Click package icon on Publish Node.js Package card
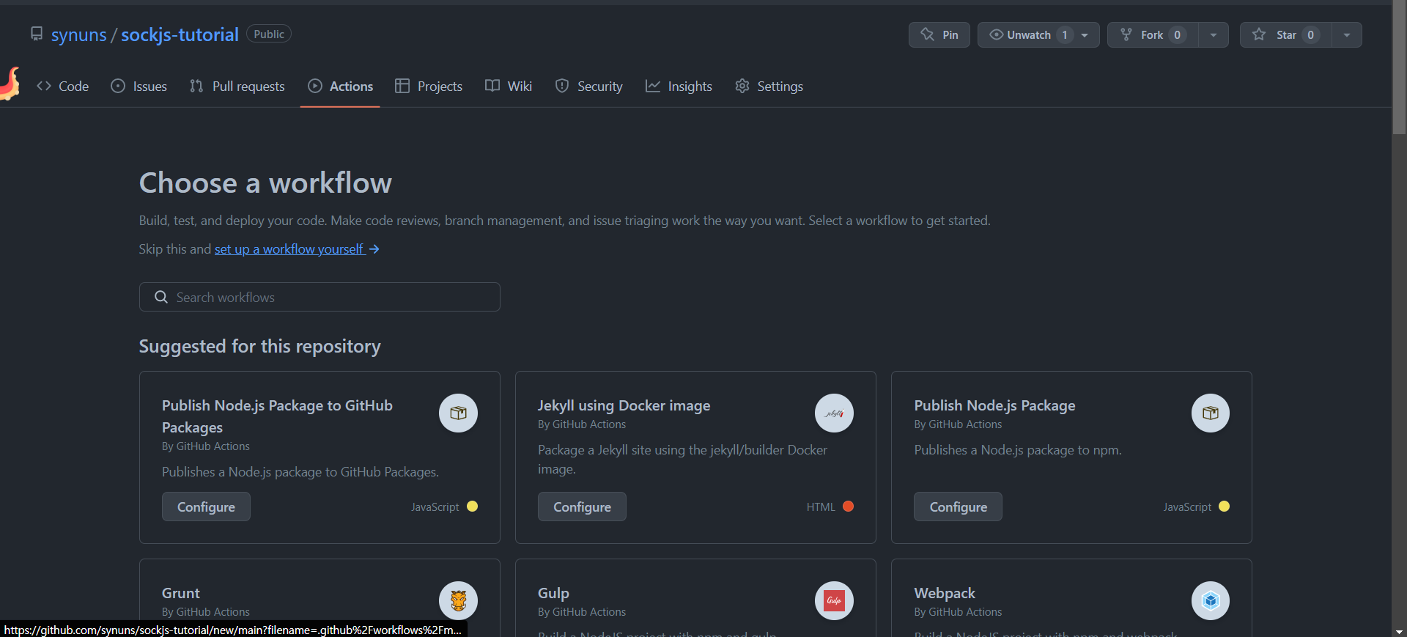The width and height of the screenshot is (1407, 637). point(1211,413)
